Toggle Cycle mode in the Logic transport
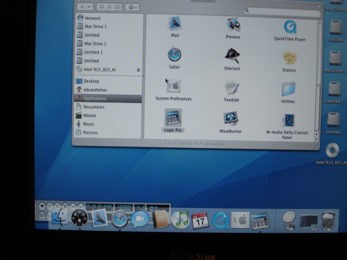Image resolution: width=347 pixels, height=260 pixels. pos(42,215)
